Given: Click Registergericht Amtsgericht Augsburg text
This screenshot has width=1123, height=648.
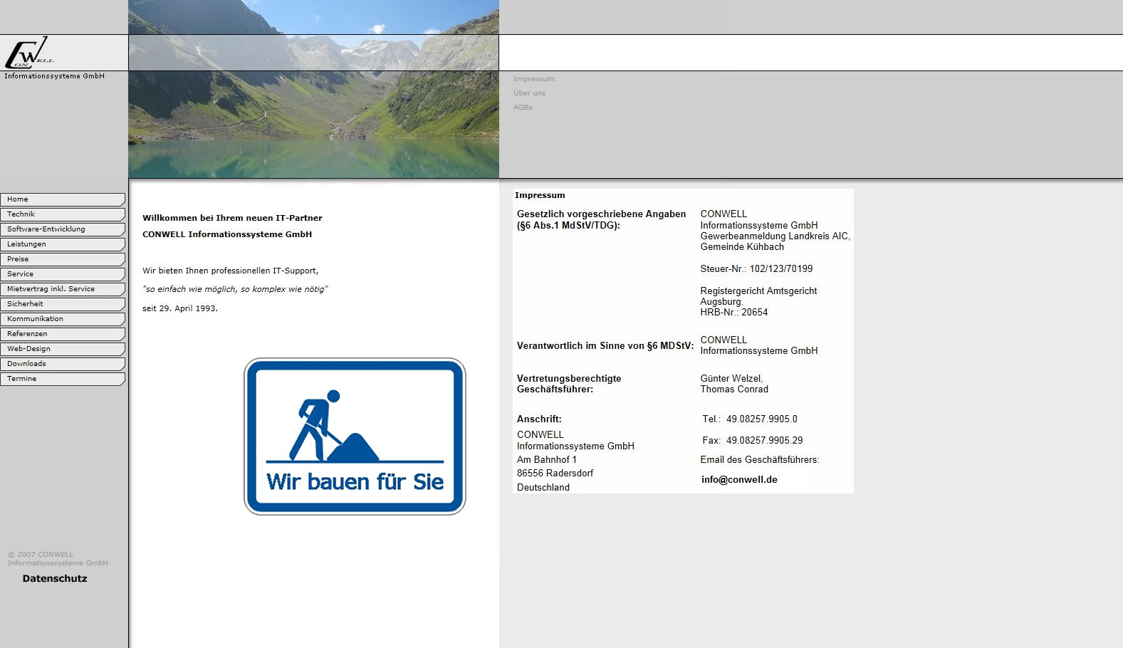Looking at the screenshot, I should (758, 296).
